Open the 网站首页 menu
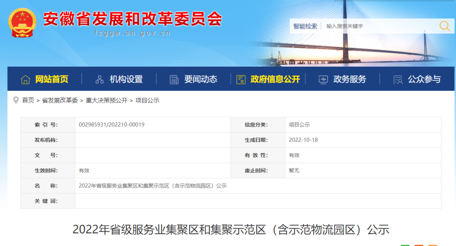 click(52, 79)
